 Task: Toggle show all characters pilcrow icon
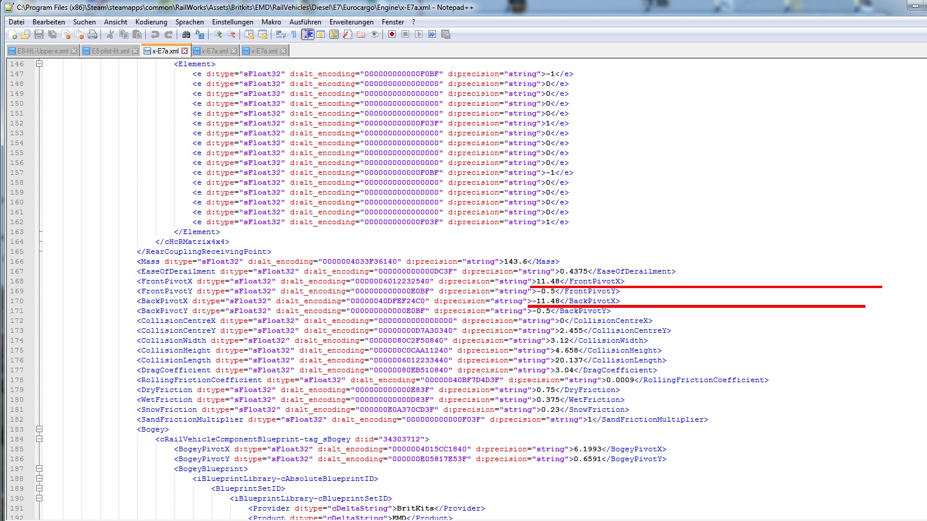pyautogui.click(x=294, y=35)
